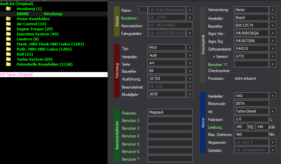Click the green Kundennr. label

130,18
